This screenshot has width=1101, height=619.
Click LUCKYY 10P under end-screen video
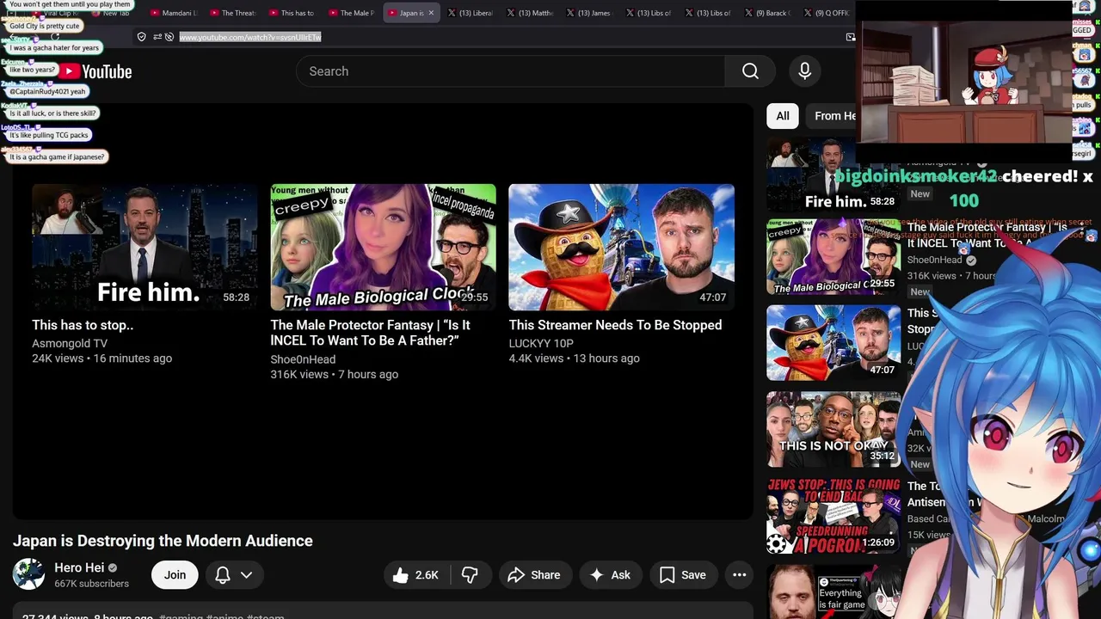tap(541, 343)
